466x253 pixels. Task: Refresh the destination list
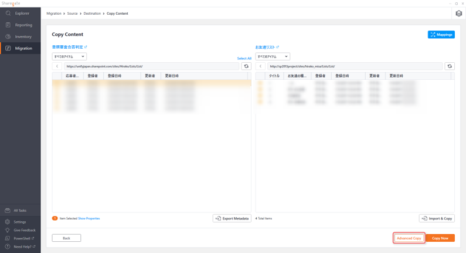[x=450, y=66]
